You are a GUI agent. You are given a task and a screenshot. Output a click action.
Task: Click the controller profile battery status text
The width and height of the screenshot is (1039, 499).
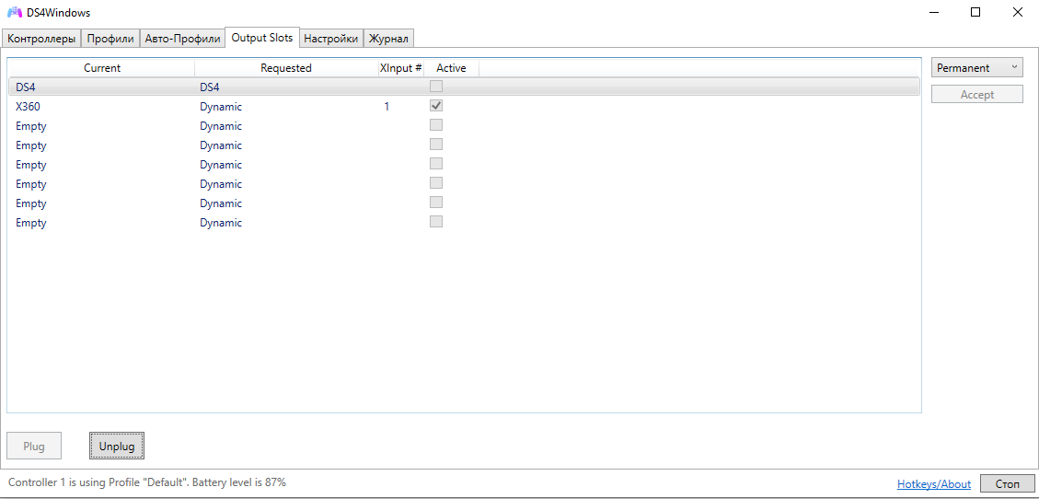147,482
